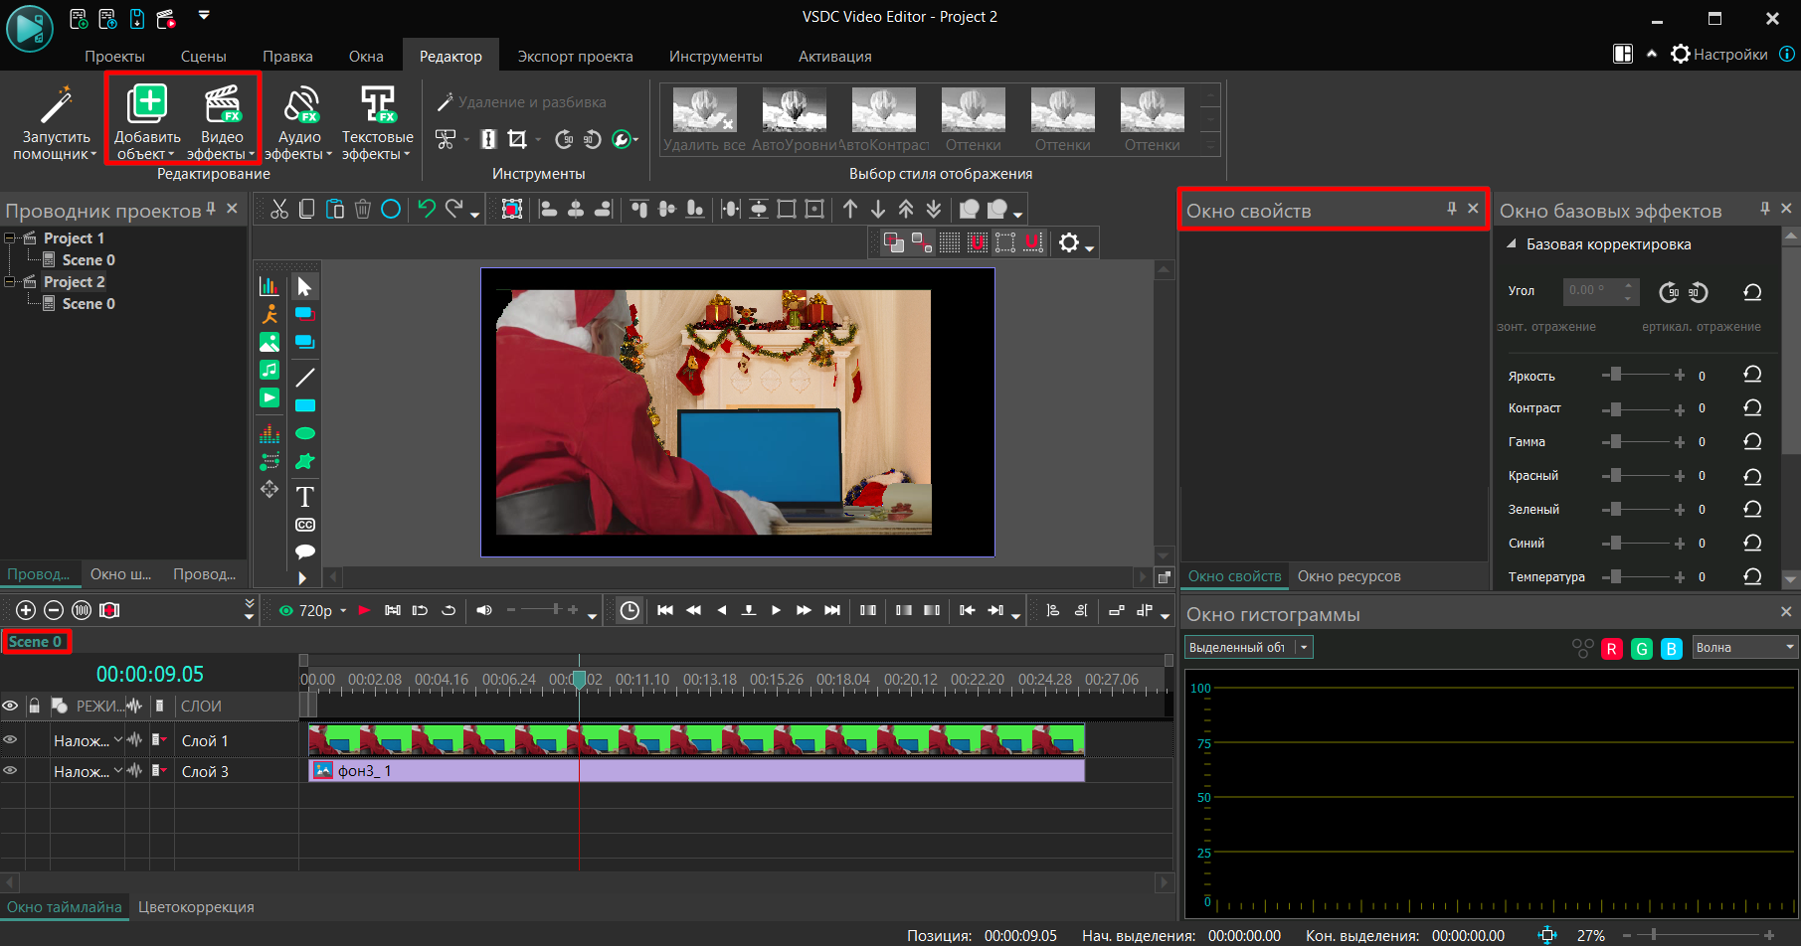Insert a video object (green play icon)

pos(270,397)
